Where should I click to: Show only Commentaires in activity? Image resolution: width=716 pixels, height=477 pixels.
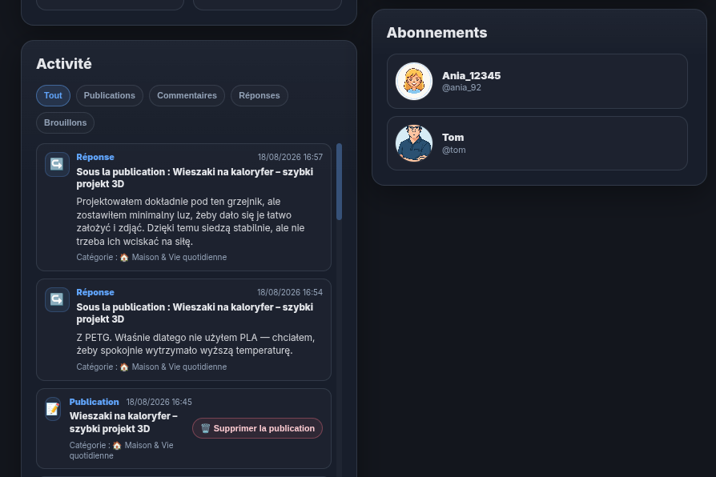(187, 95)
